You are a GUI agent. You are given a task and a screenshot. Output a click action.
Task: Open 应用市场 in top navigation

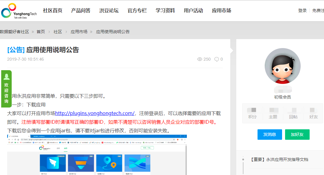coord(222,11)
